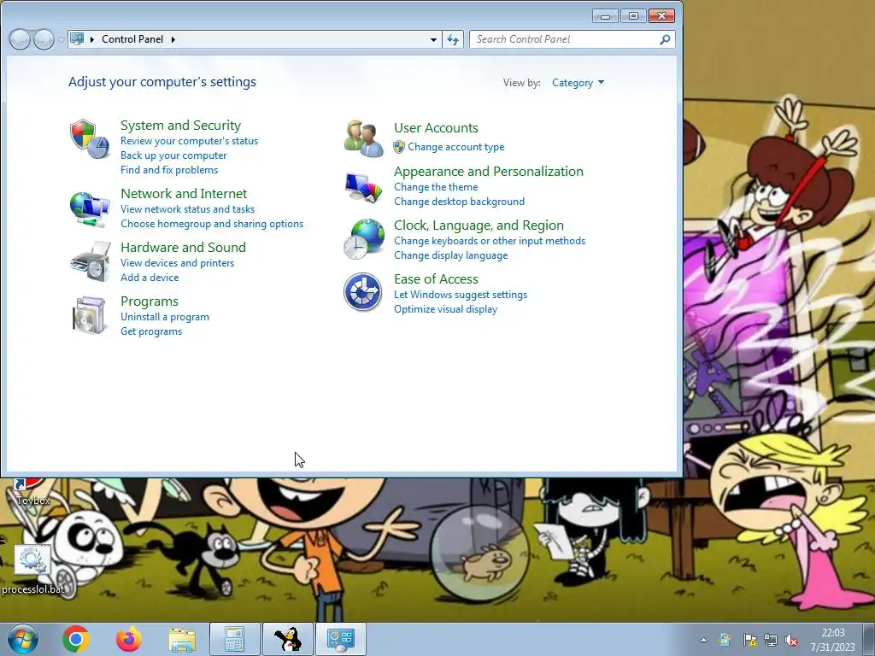Open the Programs heading link

(150, 302)
